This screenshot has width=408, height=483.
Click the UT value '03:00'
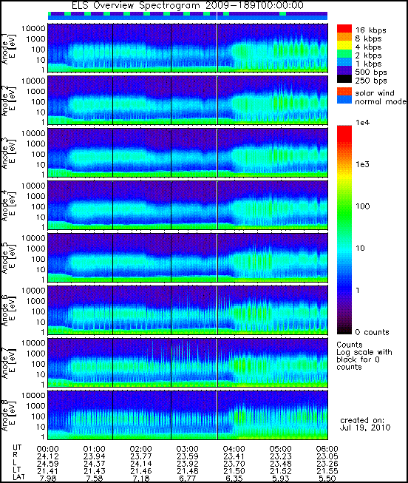coord(187,449)
